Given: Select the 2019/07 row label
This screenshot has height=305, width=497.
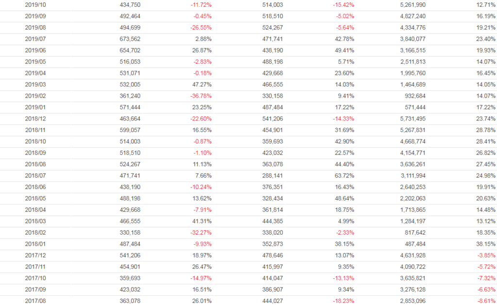Looking at the screenshot, I should tap(35, 39).
